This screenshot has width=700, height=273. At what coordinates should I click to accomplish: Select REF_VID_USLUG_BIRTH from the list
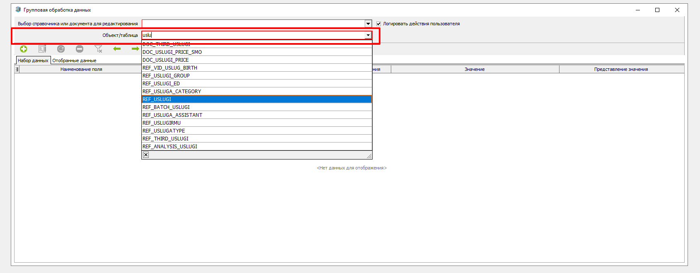coord(257,68)
